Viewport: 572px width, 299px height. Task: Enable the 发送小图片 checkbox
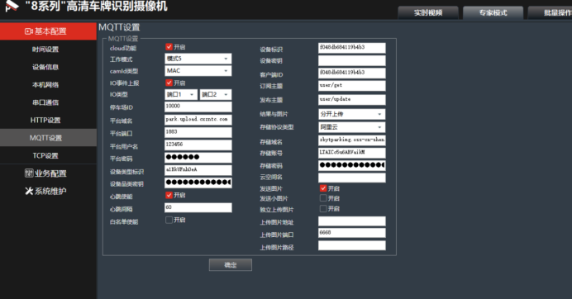[x=323, y=198]
